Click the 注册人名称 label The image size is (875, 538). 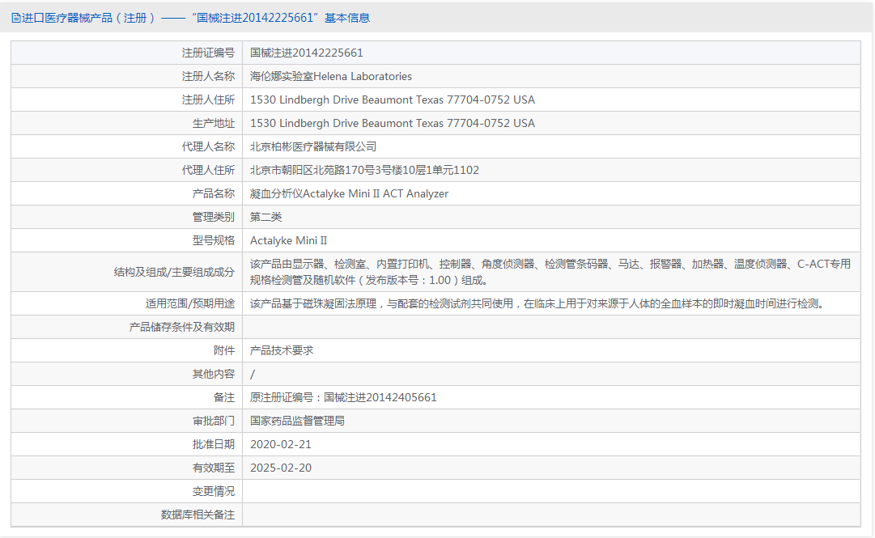pyautogui.click(x=208, y=76)
